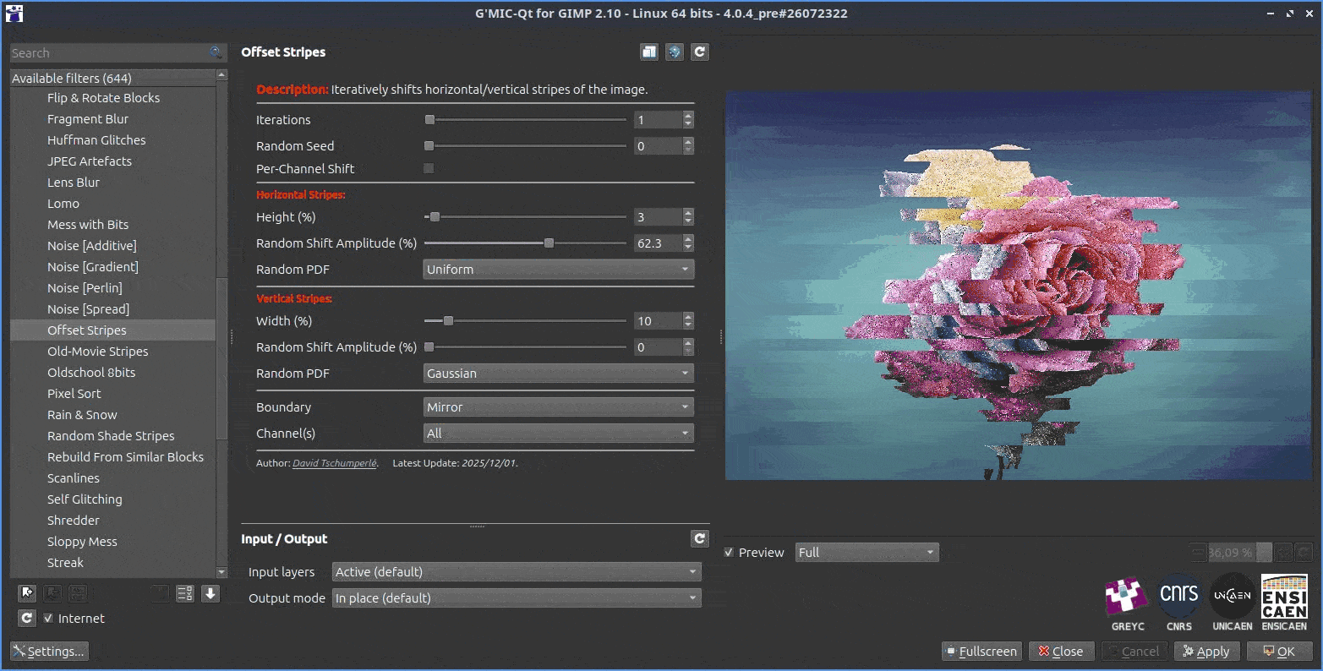Click the Apply button
Screen dimensions: 1323x671
tap(1206, 651)
